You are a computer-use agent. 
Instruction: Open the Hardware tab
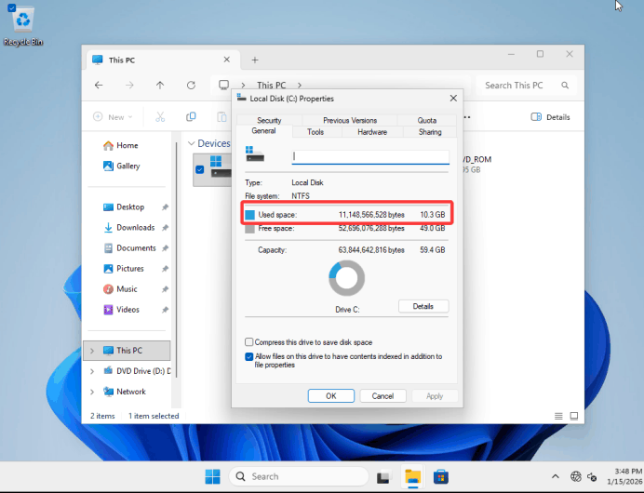click(x=372, y=132)
